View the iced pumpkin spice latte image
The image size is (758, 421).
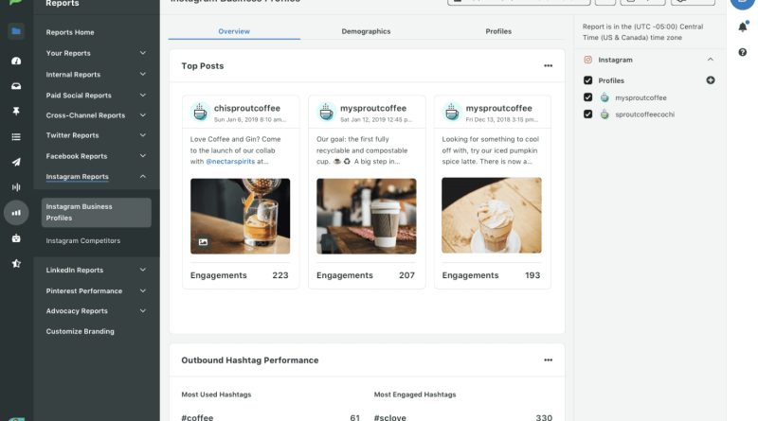pyautogui.click(x=492, y=216)
